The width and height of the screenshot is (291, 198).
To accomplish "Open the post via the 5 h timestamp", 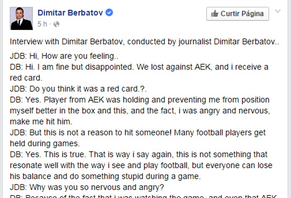I will coord(42,24).
